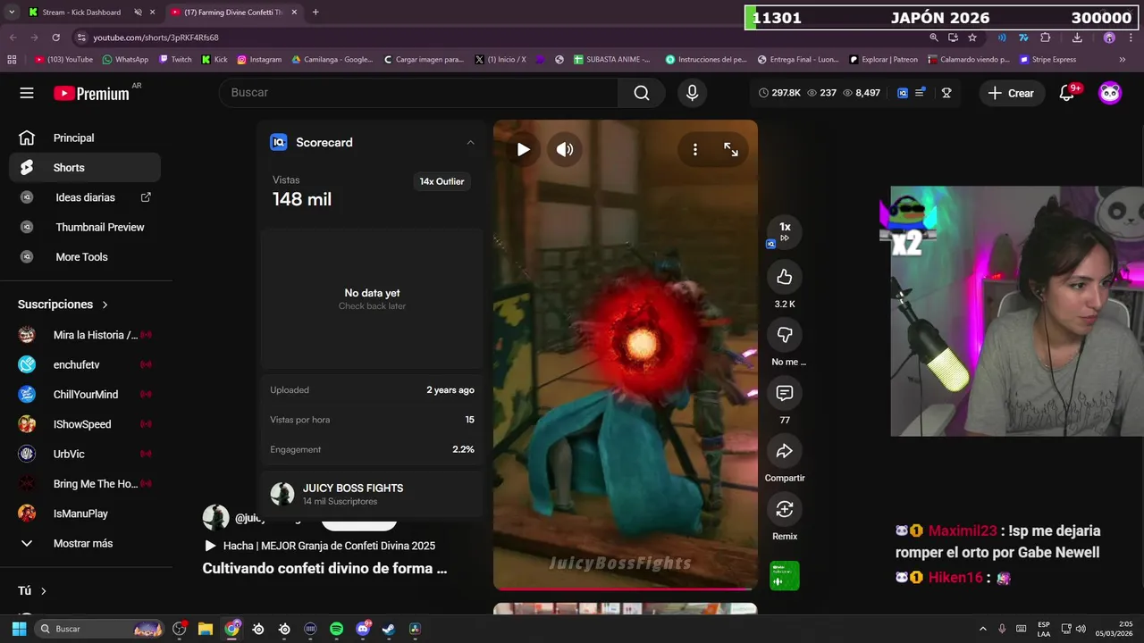Click the search magnifier button

[642, 93]
